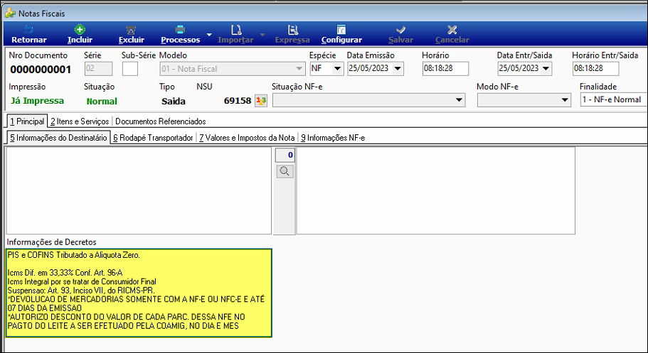This screenshot has height=353, width=648.
Task: Click the NSU number generator icon
Action: pos(261,100)
